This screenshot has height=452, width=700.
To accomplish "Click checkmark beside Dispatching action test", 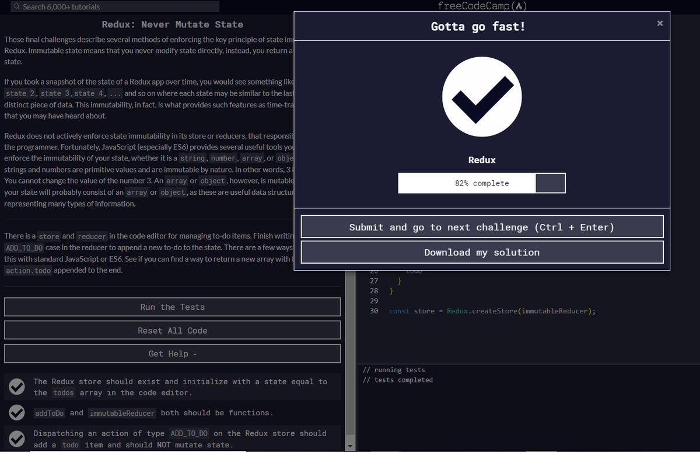I will [17, 438].
